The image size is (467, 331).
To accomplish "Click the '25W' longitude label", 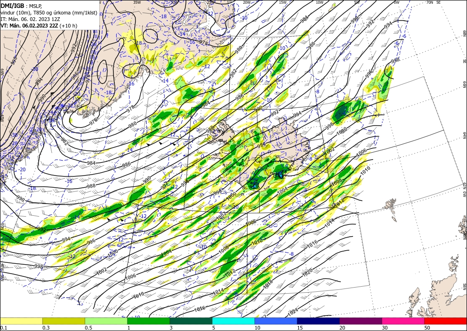I will click(210, 2).
